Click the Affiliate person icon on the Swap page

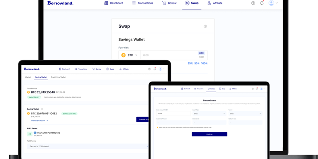click(209, 3)
